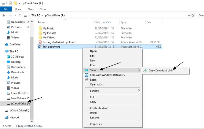Open the File tab
The height and width of the screenshot is (129, 204).
tap(6, 9)
